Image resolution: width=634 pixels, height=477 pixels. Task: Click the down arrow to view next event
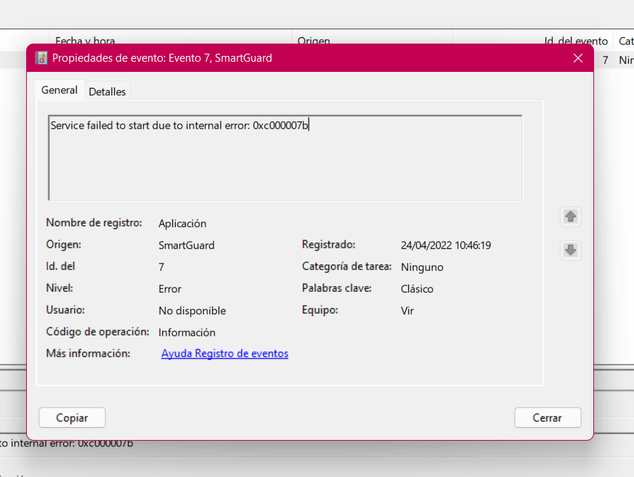pyautogui.click(x=571, y=250)
